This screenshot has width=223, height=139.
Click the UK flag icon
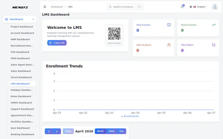click(x=195, y=7)
